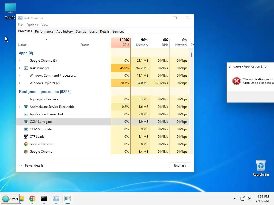Click the Chrome icon of the 8.4 MB process

click(x=26, y=152)
